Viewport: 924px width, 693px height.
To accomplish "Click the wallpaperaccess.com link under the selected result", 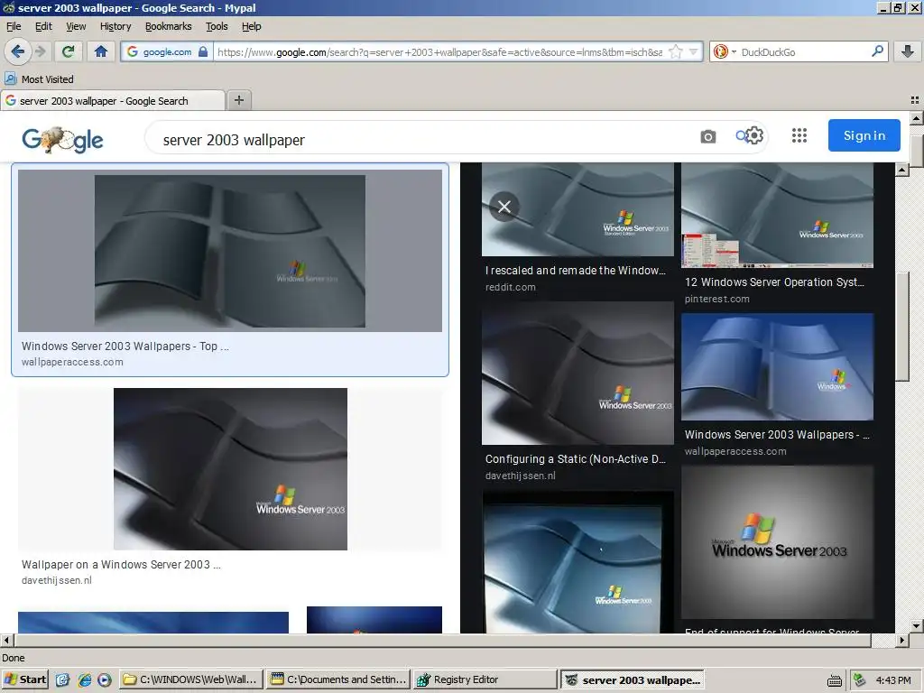I will click(72, 362).
